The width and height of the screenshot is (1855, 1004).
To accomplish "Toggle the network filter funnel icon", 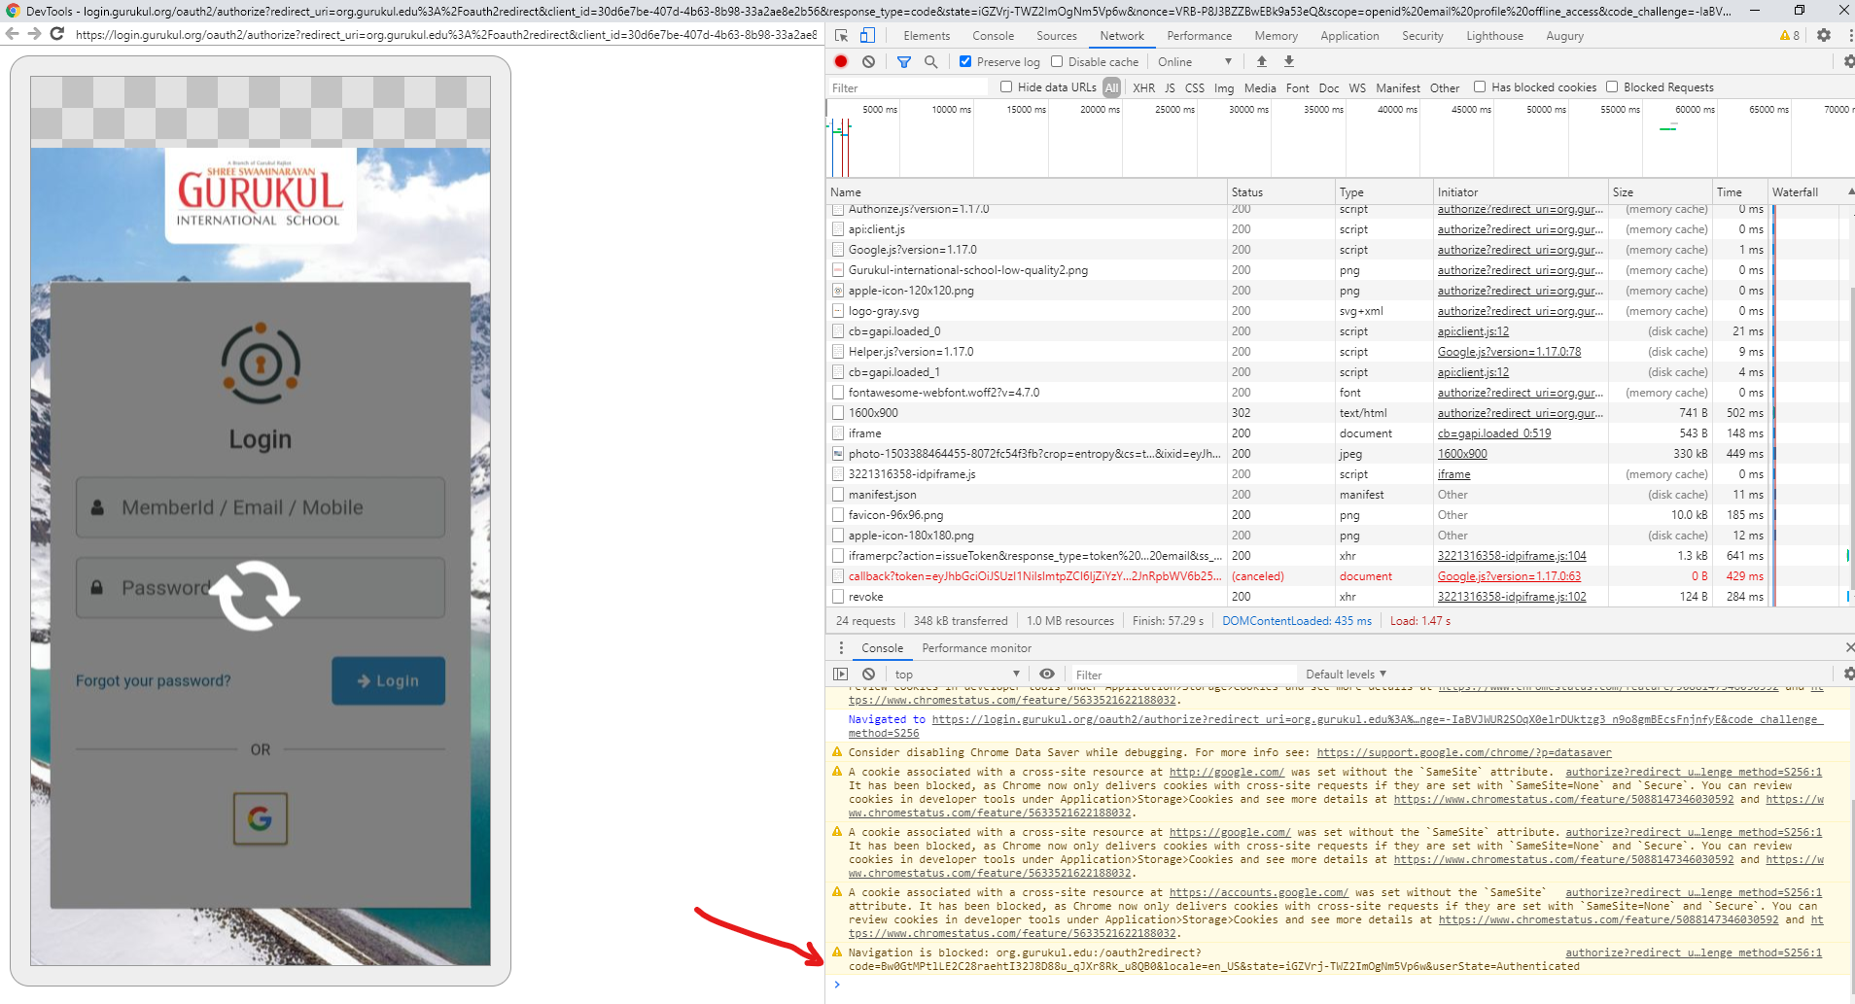I will (x=903, y=61).
